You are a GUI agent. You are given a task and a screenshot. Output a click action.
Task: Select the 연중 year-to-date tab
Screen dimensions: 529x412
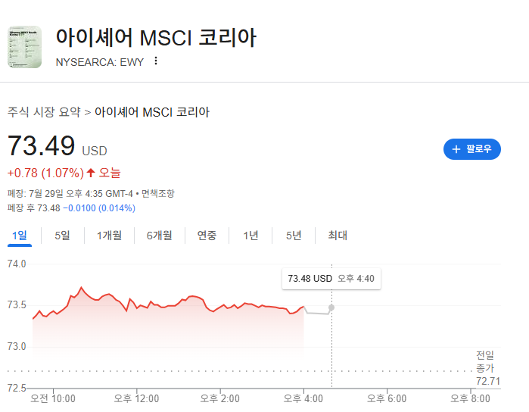point(207,236)
